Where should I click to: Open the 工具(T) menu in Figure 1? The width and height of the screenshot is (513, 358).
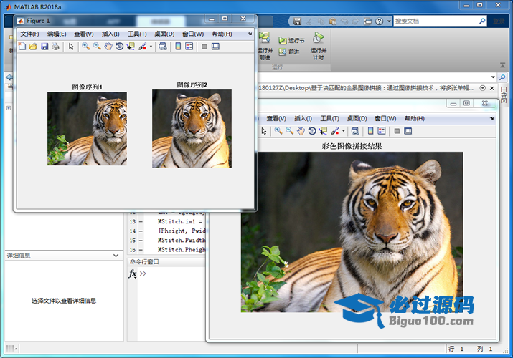[137, 34]
